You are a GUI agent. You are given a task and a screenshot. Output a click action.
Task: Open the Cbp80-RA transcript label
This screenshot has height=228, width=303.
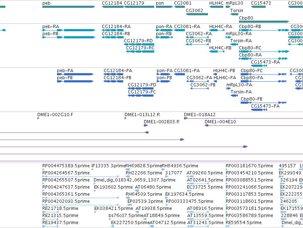(250, 55)
